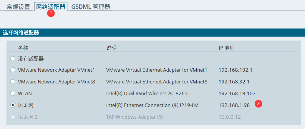This screenshot has height=129, width=305.
Task: Click the disabled 以太网 2 radio button
Action: (13, 117)
